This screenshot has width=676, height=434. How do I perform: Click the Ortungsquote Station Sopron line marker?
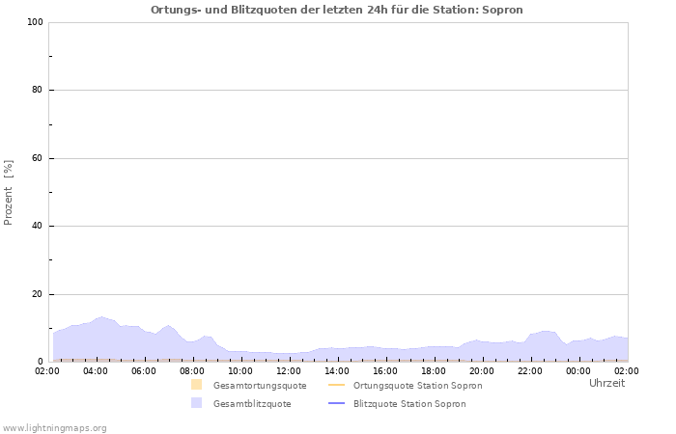337,385
